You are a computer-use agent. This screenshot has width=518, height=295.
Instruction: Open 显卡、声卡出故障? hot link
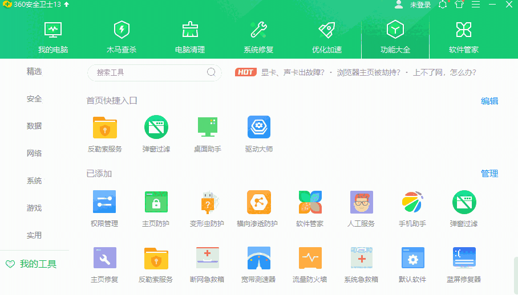pyautogui.click(x=293, y=72)
